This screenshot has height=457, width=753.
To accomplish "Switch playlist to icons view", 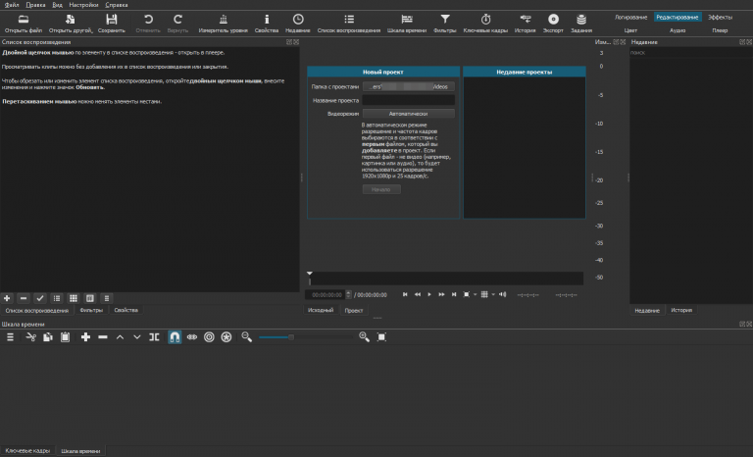I will tap(90, 298).
